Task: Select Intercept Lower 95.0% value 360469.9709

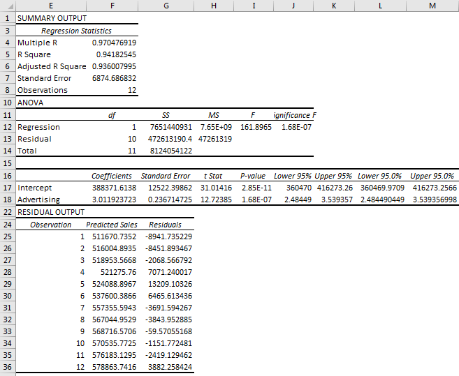Action: coord(382,188)
